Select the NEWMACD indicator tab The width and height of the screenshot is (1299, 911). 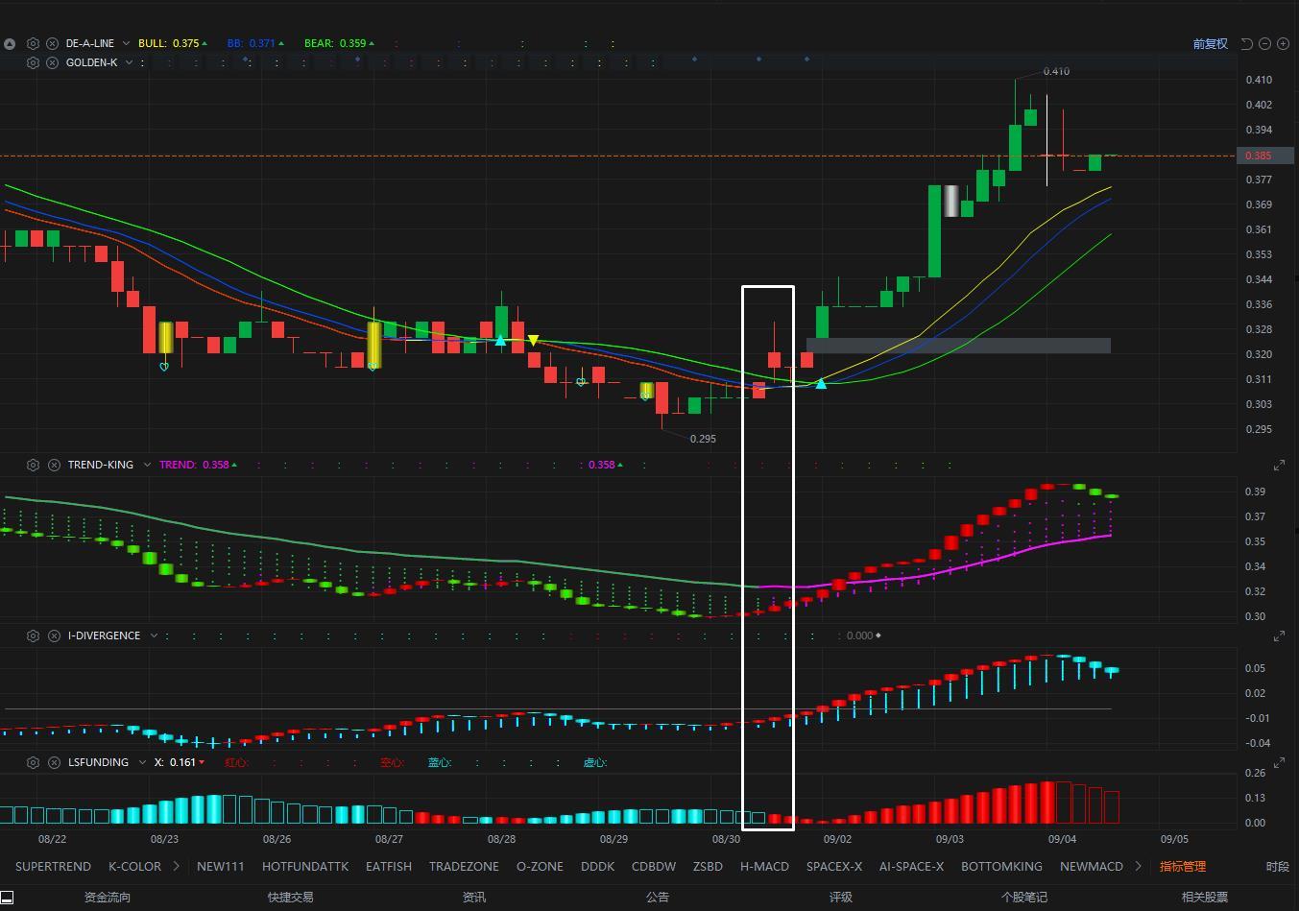[x=1092, y=866]
